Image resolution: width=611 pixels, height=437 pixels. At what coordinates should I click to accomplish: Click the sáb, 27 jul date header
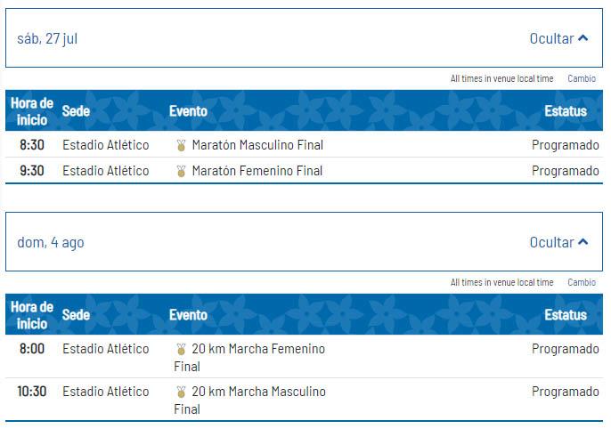(304, 37)
